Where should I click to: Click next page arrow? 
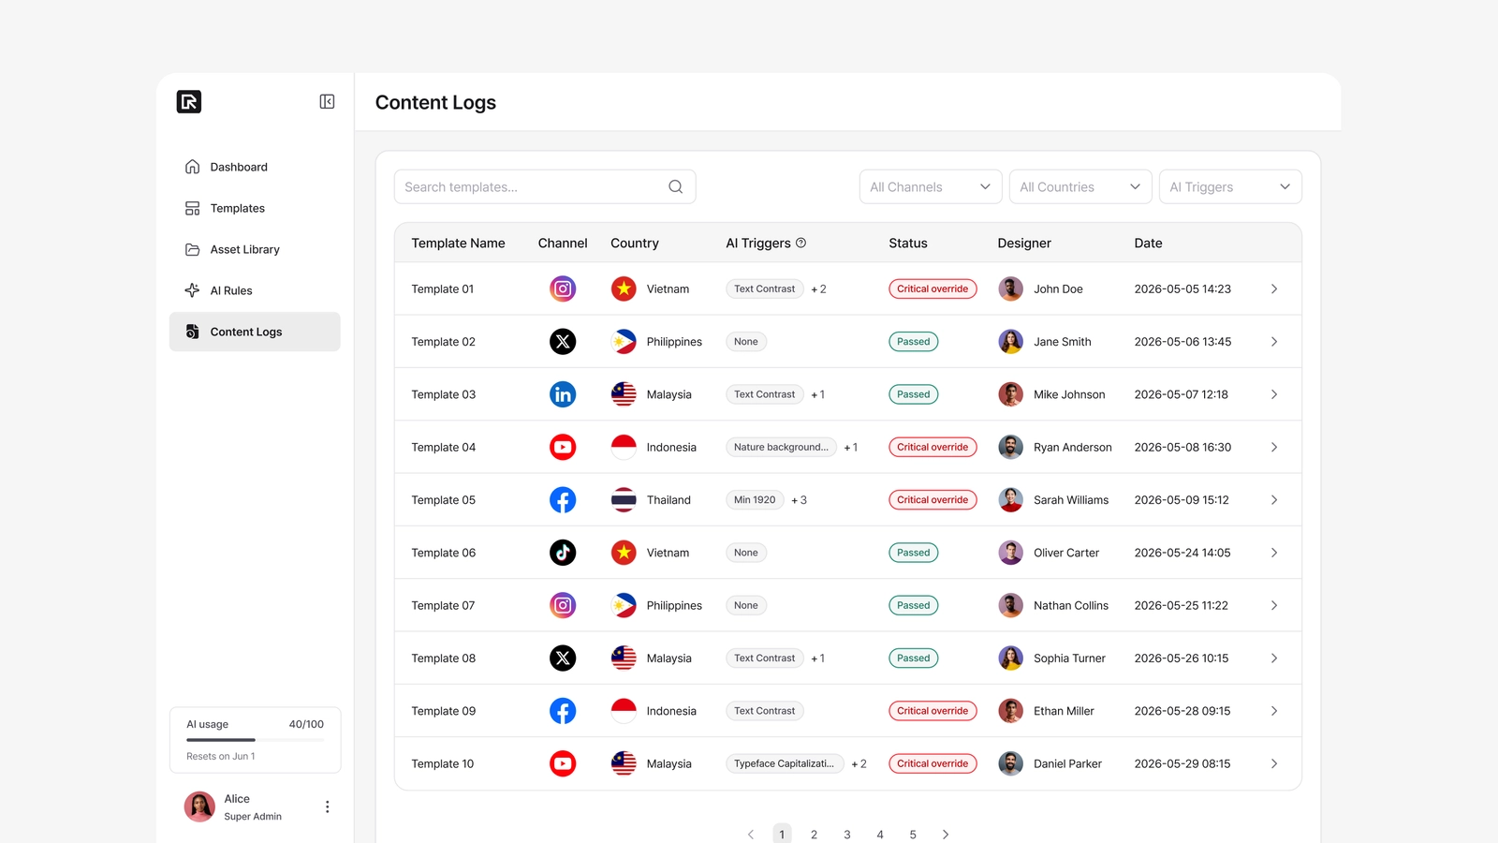coord(946,834)
